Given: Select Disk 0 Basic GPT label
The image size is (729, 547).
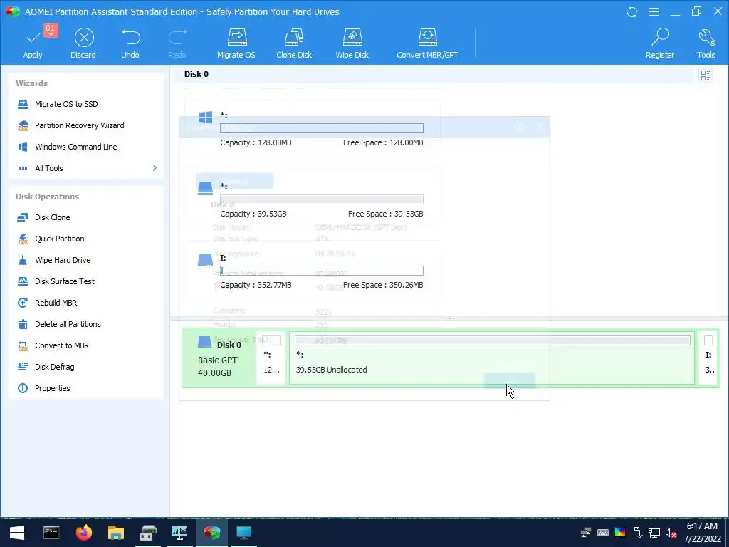Looking at the screenshot, I should point(219,358).
